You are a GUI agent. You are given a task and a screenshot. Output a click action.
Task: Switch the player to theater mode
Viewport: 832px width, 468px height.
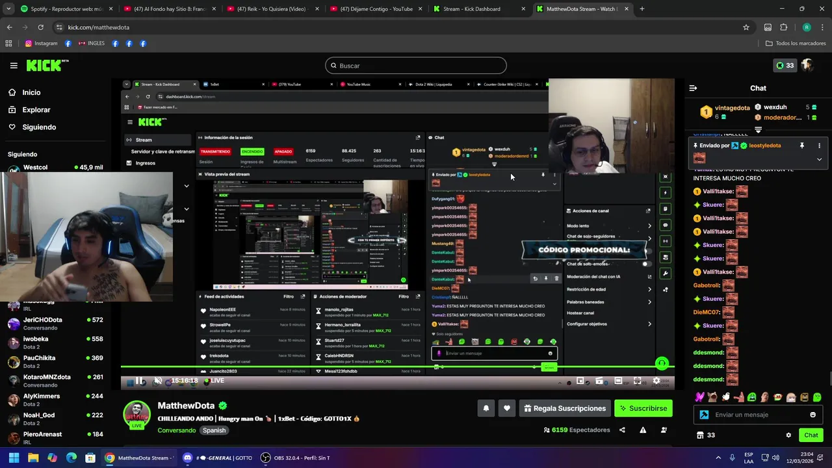pyautogui.click(x=618, y=381)
